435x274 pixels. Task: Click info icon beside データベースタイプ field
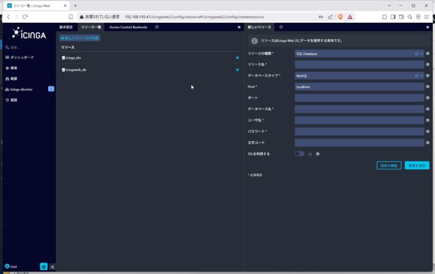click(427, 76)
